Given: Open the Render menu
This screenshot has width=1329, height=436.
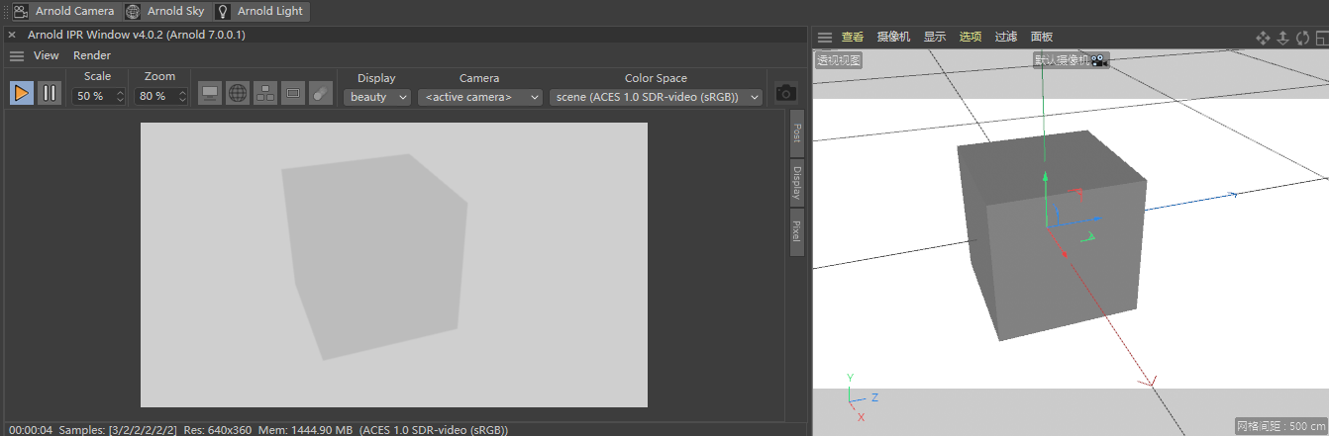Looking at the screenshot, I should click(x=92, y=55).
